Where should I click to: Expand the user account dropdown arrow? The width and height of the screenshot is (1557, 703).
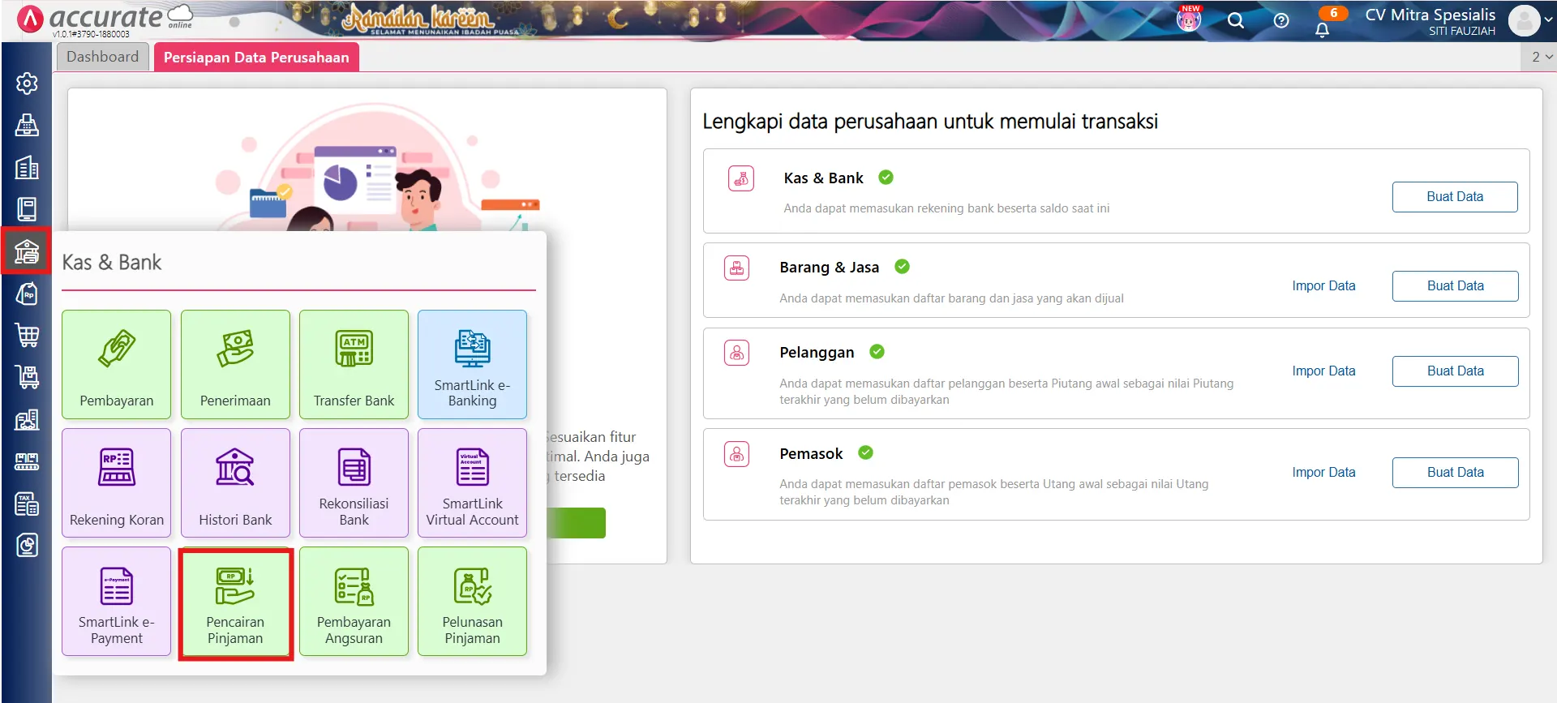click(x=1548, y=21)
